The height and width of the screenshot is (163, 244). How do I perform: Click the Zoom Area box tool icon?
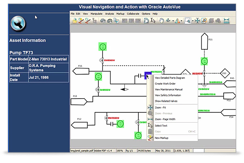(x=187, y=20)
